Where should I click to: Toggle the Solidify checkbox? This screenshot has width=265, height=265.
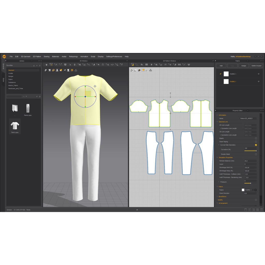256,200
